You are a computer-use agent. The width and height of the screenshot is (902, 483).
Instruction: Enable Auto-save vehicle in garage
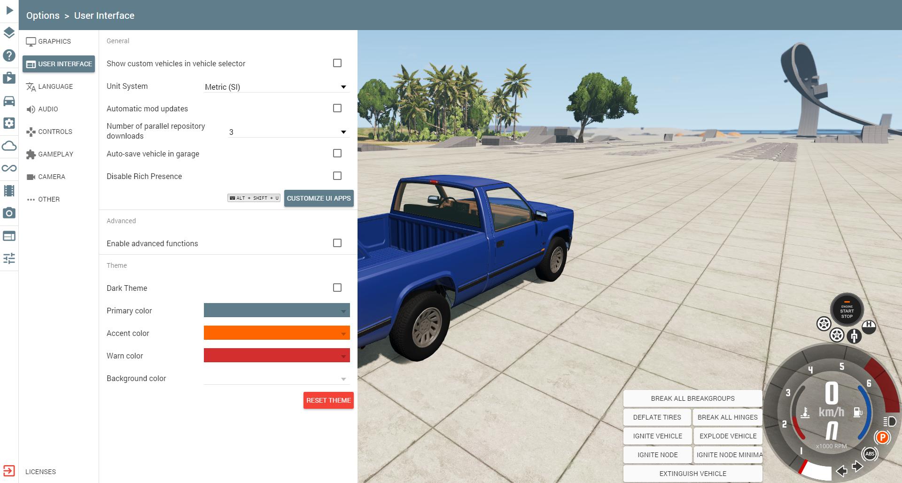pyautogui.click(x=337, y=153)
